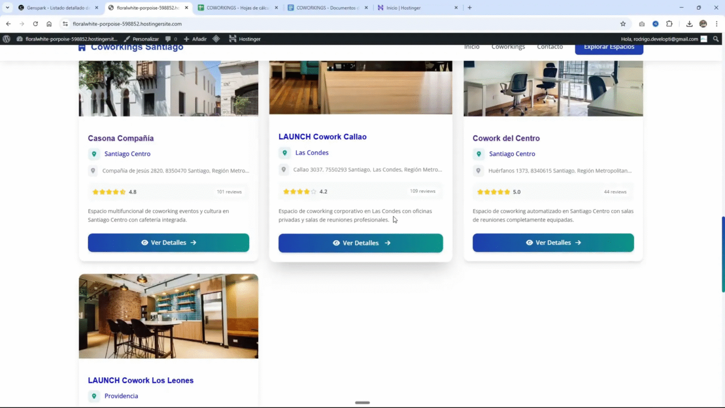Screen dimensions: 725x408
Task: Click Ver Detalles for Cowork del Centro
Action: click(553, 243)
